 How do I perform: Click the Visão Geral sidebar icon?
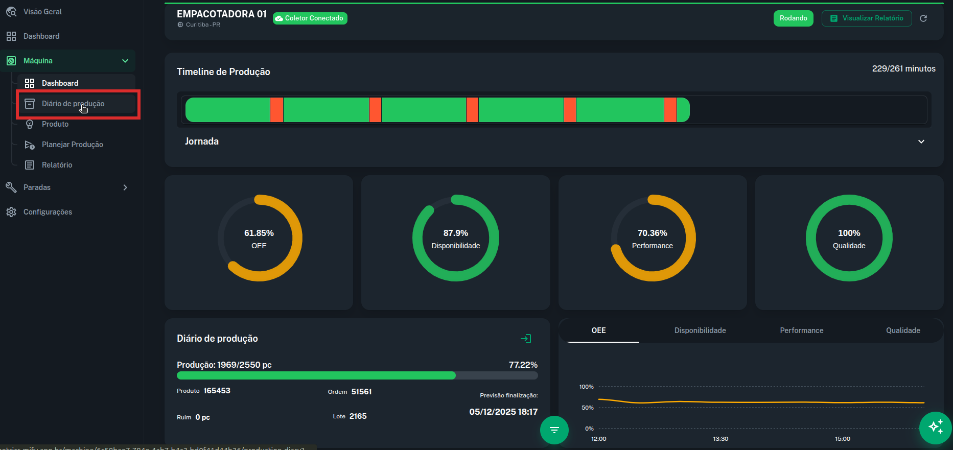(11, 12)
